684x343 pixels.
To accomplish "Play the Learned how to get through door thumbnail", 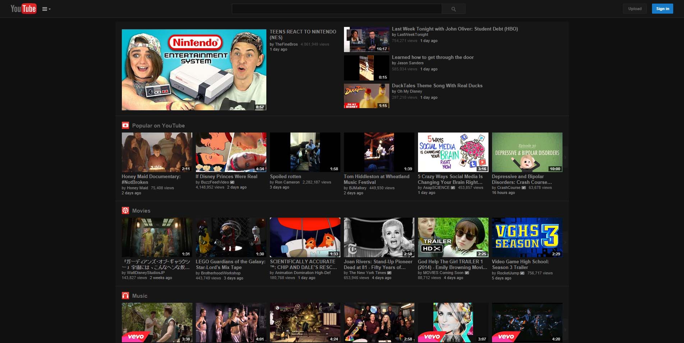I will point(367,68).
